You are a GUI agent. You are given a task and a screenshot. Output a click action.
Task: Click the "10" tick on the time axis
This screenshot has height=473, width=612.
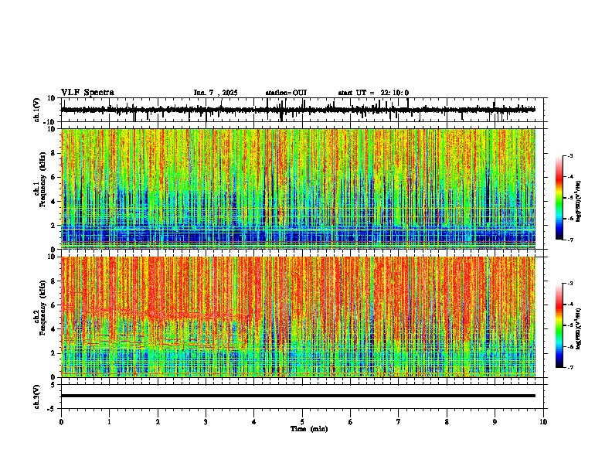(x=543, y=422)
